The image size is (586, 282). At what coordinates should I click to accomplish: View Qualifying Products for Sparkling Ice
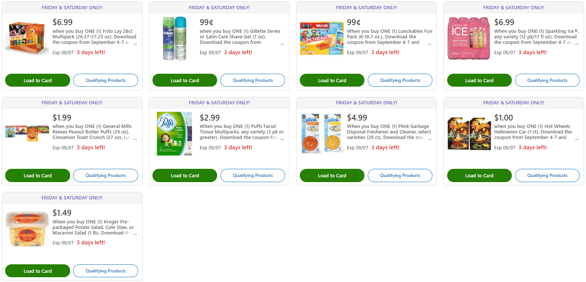point(547,80)
